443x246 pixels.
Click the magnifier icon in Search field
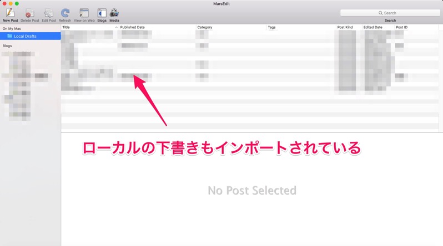point(381,13)
